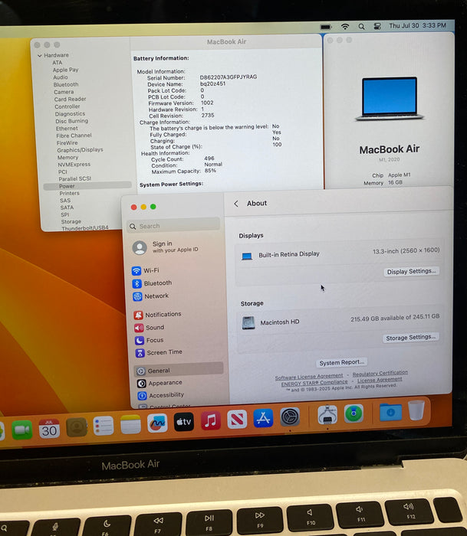
Task: Click the battery status in menu bar
Action: click(326, 27)
